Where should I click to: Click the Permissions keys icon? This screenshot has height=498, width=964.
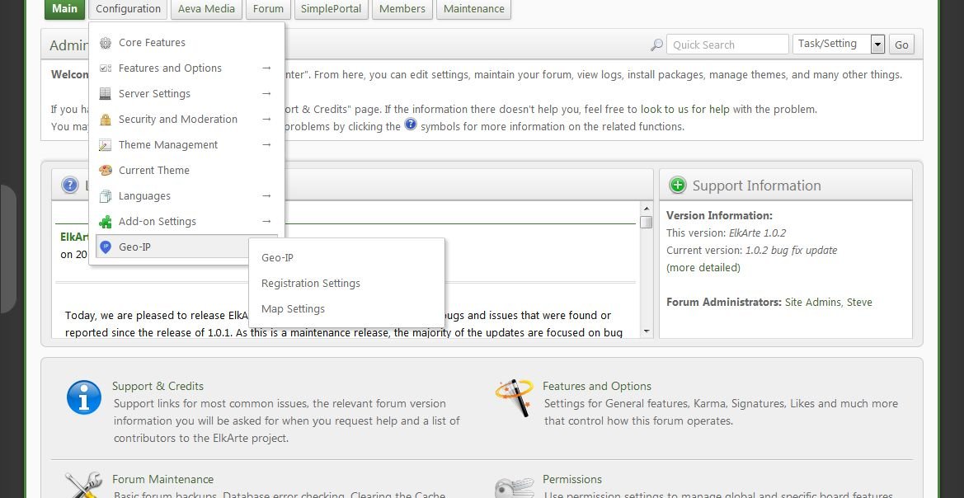point(514,487)
